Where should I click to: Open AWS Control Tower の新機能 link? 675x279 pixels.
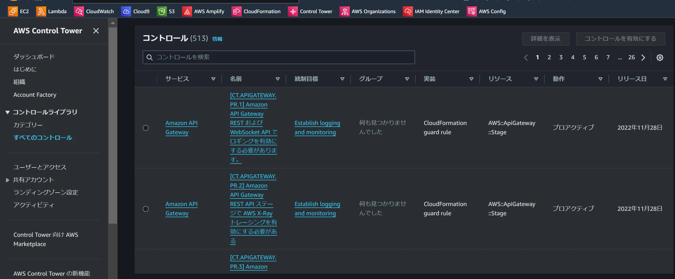(x=52, y=273)
